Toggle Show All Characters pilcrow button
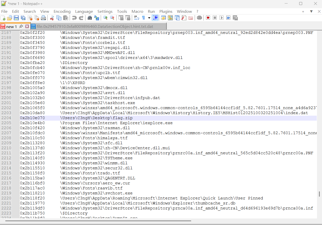 click(143, 18)
